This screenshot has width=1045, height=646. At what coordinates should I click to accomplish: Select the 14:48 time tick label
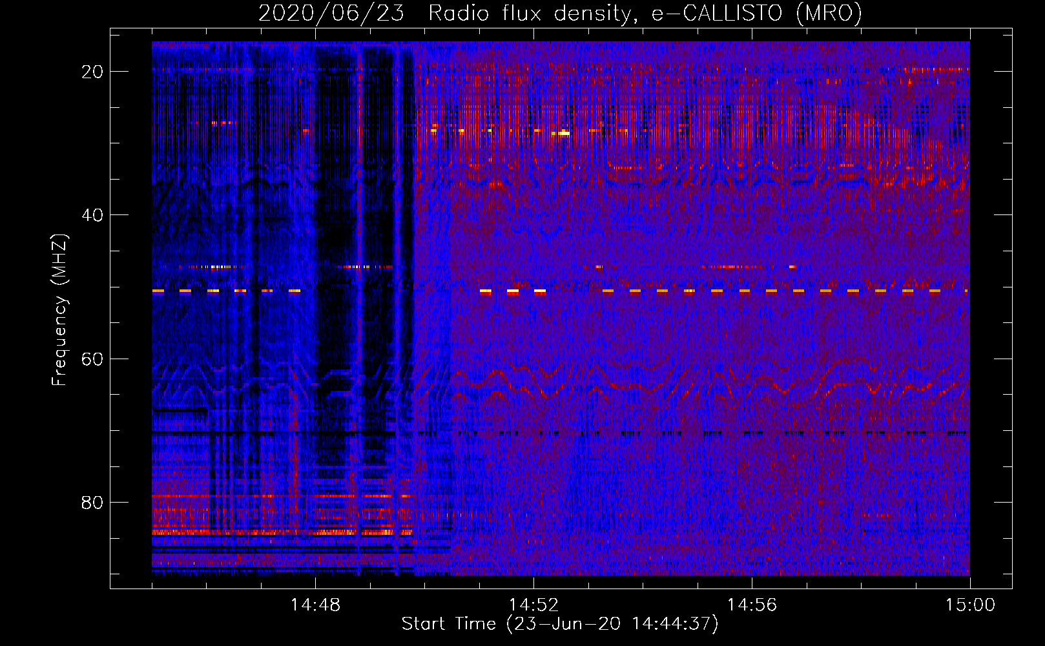(x=315, y=605)
